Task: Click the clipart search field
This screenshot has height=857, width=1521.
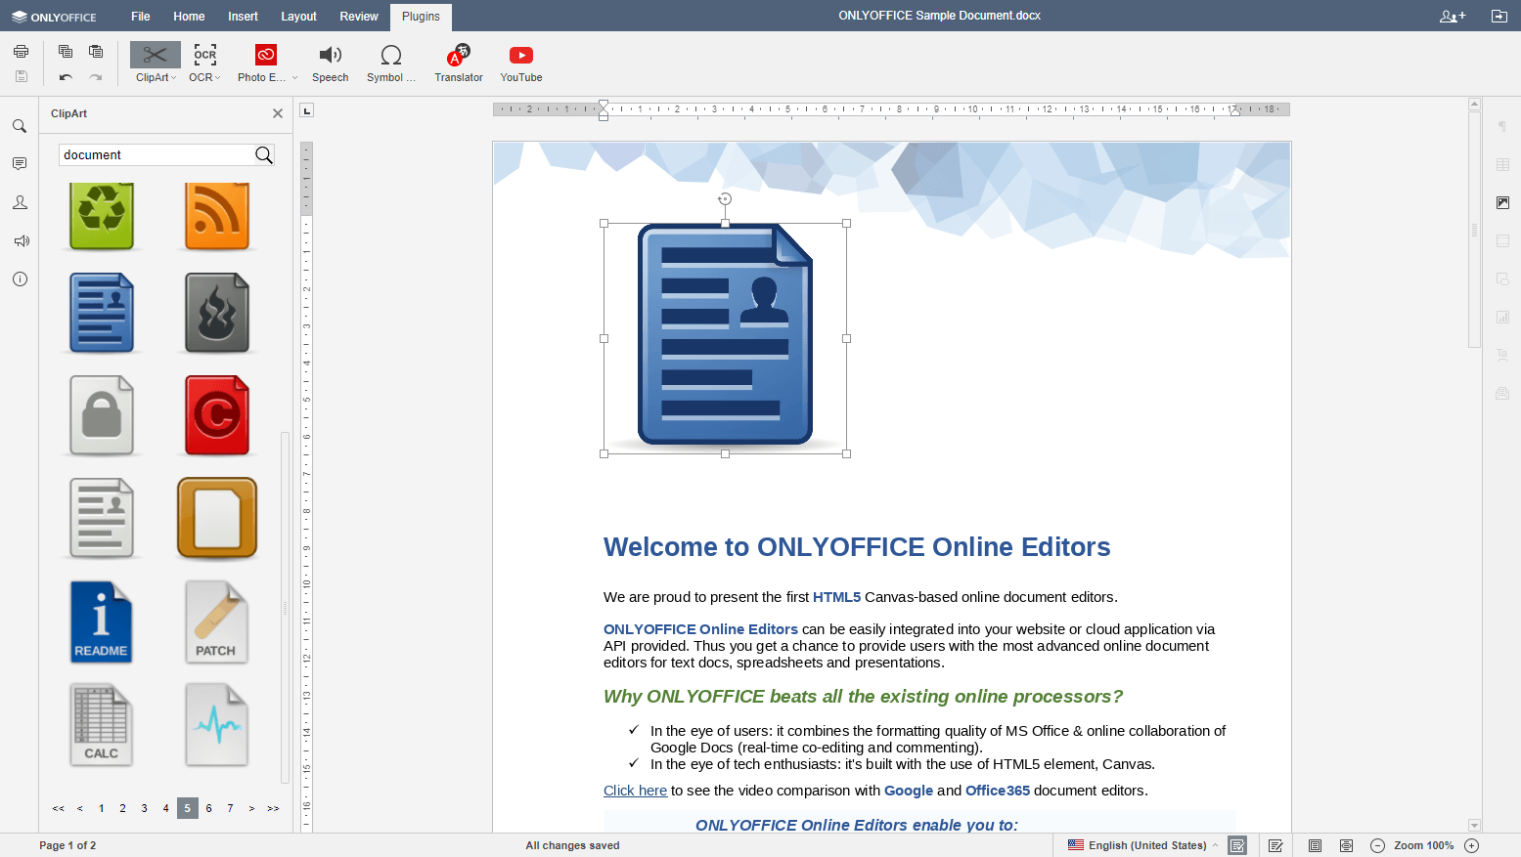Action: pyautogui.click(x=157, y=154)
